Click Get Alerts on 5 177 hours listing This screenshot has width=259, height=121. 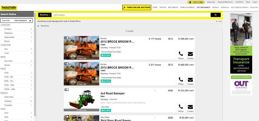point(106,55)
